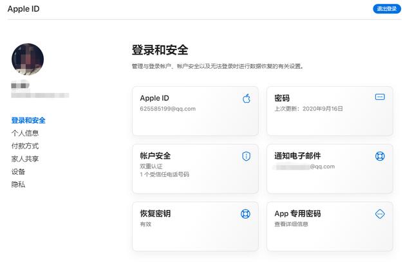Open the 恢复密钥 card title
Screen dimensions: 412x277
155,213
